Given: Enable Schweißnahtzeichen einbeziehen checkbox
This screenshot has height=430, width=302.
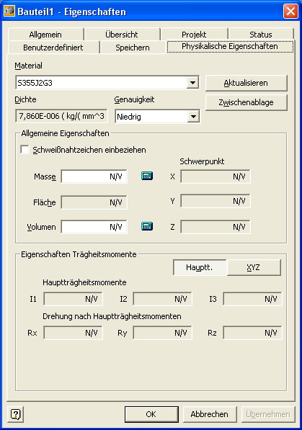Looking at the screenshot, I should (25, 150).
